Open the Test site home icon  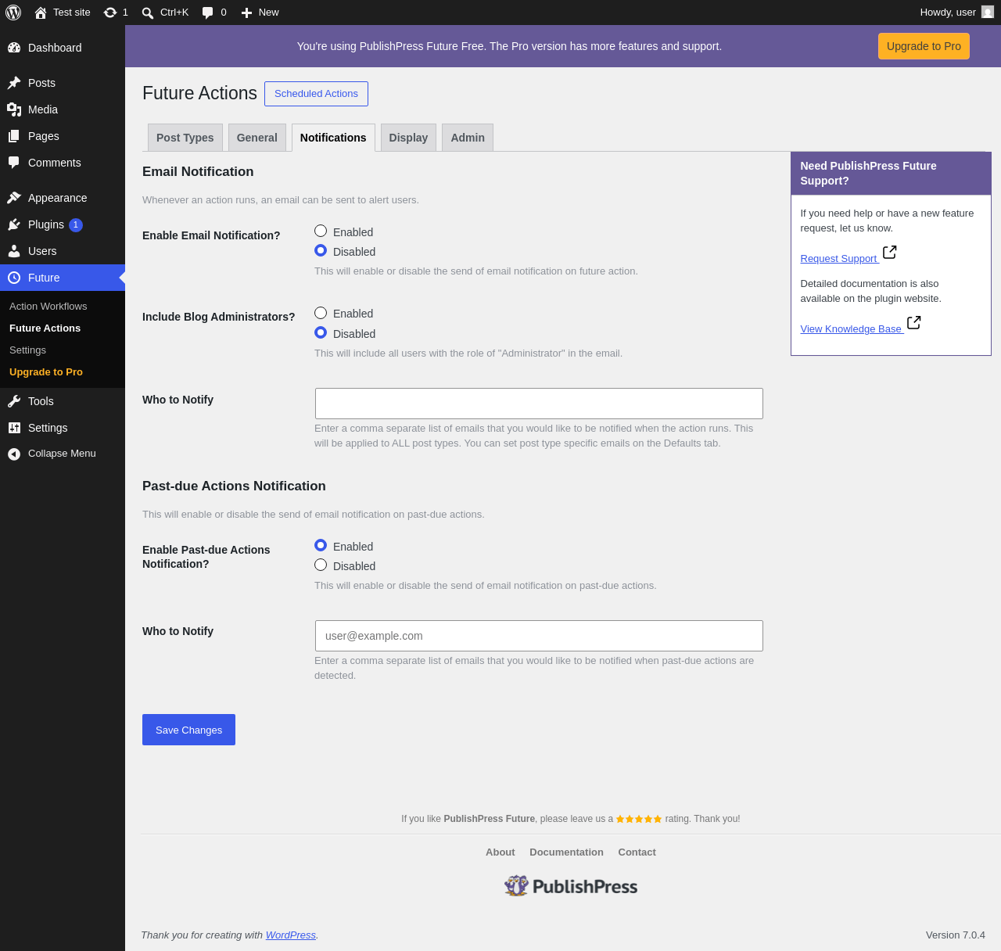(41, 13)
